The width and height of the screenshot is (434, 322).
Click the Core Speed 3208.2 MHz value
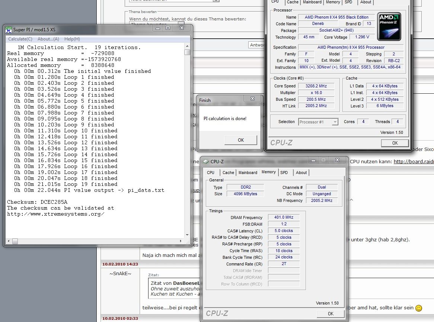click(x=316, y=86)
